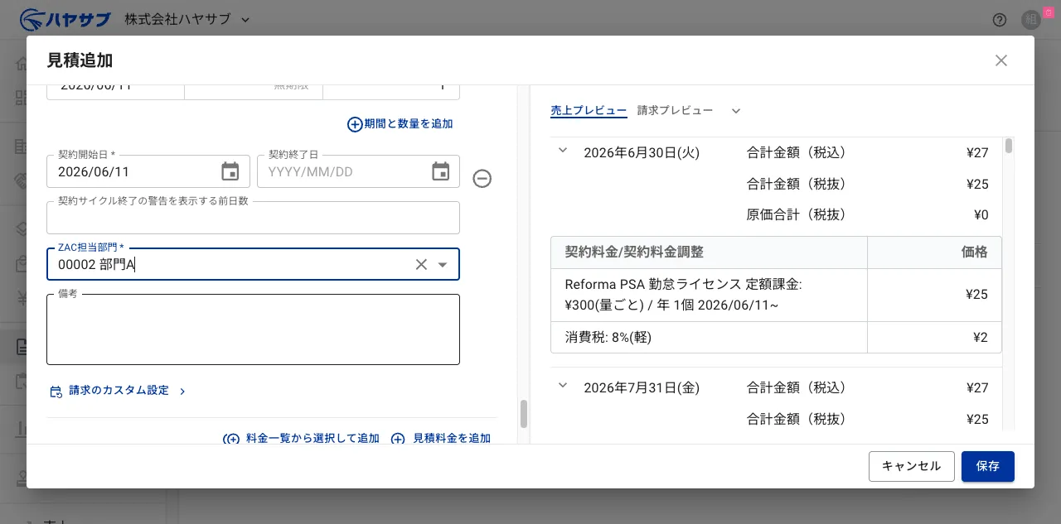Open calendar picker for 契約終了日
This screenshot has width=1061, height=524.
[441, 171]
